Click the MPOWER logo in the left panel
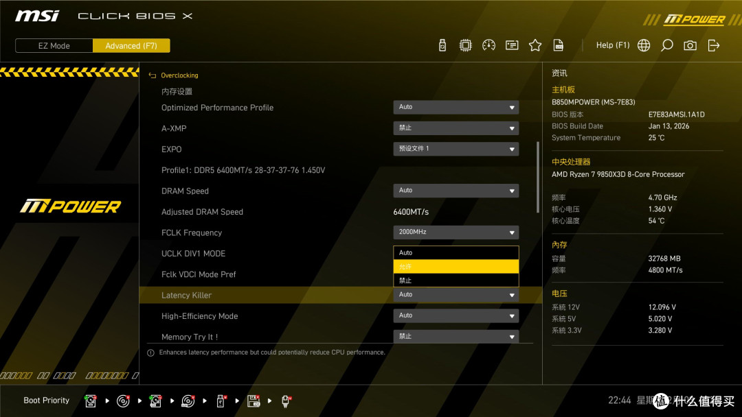The width and height of the screenshot is (742, 417). 71,206
